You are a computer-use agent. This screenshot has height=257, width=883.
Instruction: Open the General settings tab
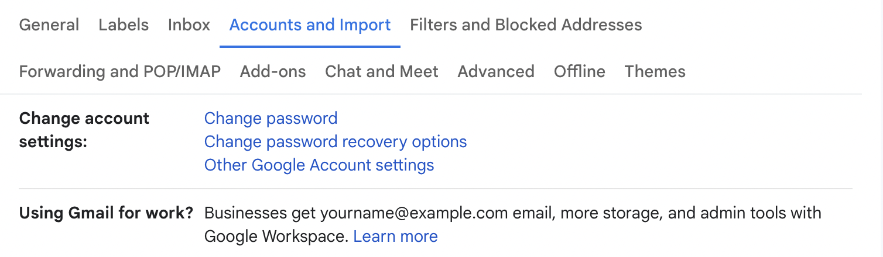click(49, 25)
